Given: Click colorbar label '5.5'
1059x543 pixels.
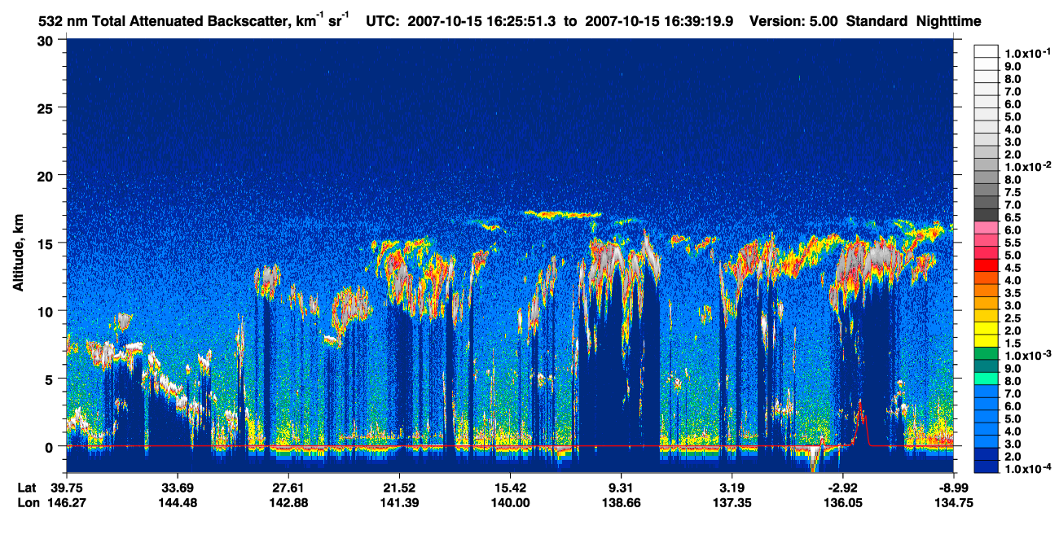Looking at the screenshot, I should pyautogui.click(x=1012, y=243).
